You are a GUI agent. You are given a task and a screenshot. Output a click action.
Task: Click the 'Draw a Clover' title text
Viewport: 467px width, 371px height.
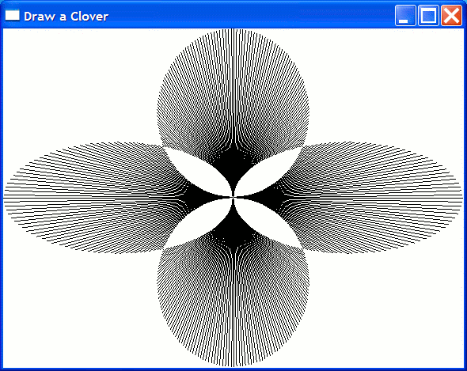66,17
